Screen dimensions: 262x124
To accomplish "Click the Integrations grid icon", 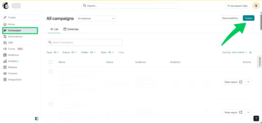I will (5, 80).
